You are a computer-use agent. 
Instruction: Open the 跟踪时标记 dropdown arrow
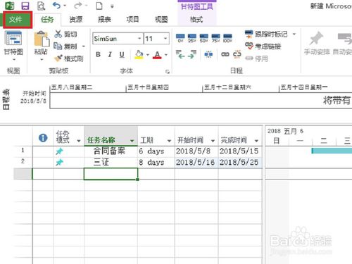[x=294, y=34]
